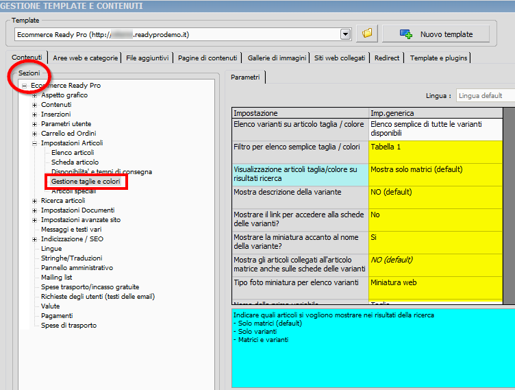The height and width of the screenshot is (390, 515).
Task: Click the 'Miniatura web' value cell
Action: coord(436,288)
